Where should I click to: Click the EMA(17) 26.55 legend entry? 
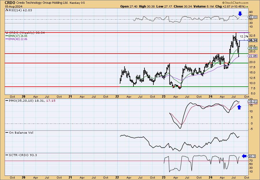[x=16, y=36]
